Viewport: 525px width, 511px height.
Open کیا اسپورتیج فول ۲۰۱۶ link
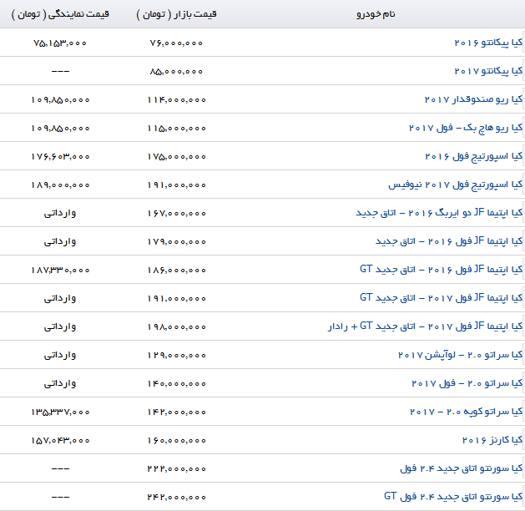(x=474, y=157)
